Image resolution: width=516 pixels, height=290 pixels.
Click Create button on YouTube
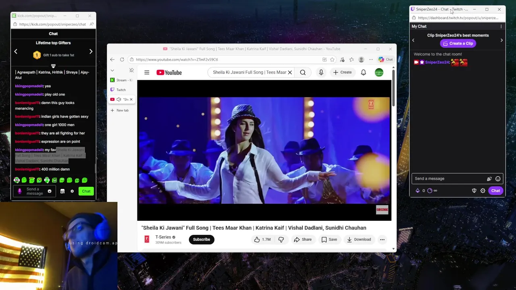click(x=343, y=72)
